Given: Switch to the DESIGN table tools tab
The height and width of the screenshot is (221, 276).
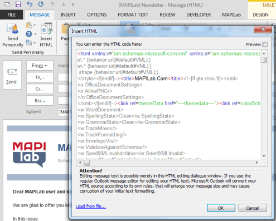Looking at the screenshot, I should [x=260, y=14].
